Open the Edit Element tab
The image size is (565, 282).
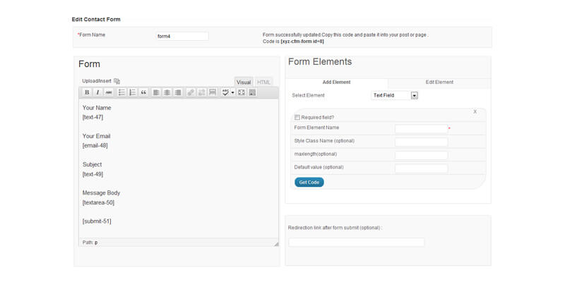[439, 82]
